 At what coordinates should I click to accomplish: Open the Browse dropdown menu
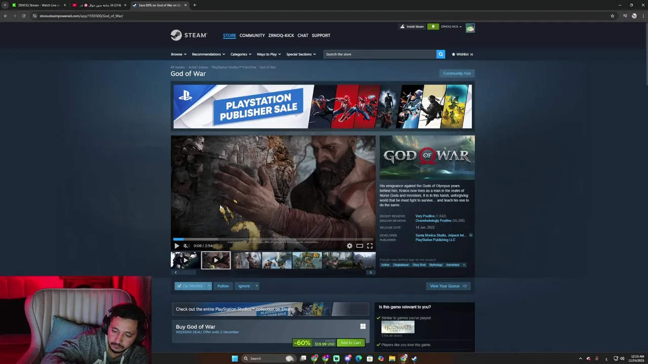[178, 54]
